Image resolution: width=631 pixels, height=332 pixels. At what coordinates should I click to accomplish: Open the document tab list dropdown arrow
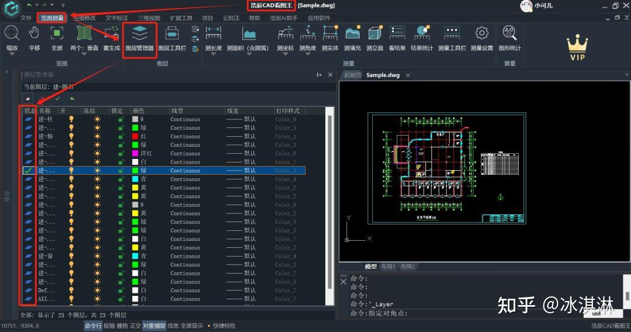click(626, 75)
